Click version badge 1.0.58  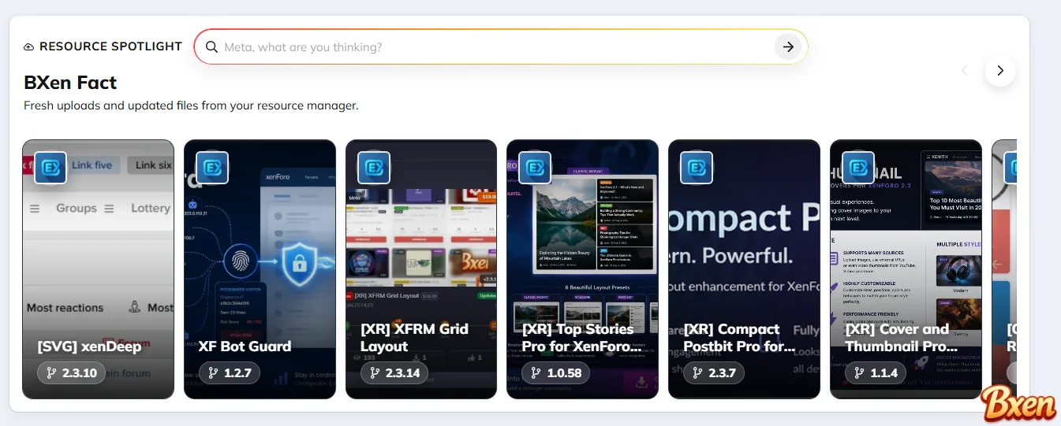pyautogui.click(x=556, y=373)
